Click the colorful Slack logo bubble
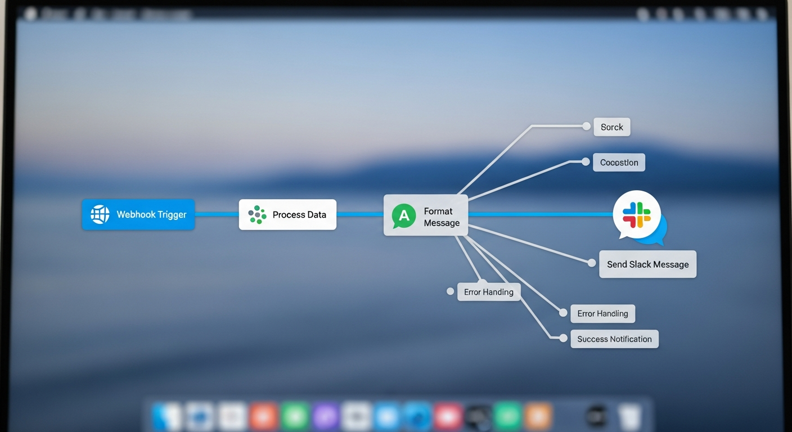Viewport: 792px width, 432px height. pyautogui.click(x=637, y=215)
